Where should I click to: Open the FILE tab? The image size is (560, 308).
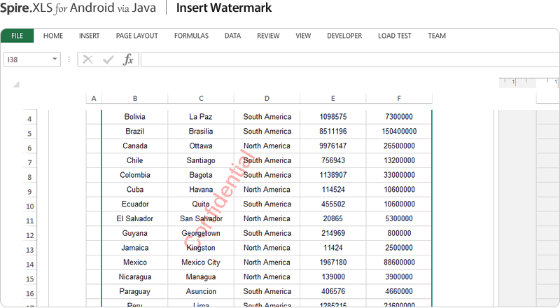[x=17, y=36]
